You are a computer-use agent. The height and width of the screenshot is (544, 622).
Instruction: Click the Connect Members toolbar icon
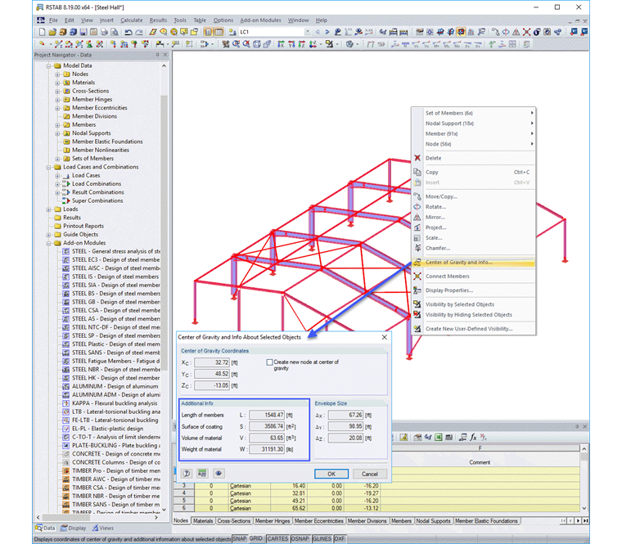tap(526, 32)
